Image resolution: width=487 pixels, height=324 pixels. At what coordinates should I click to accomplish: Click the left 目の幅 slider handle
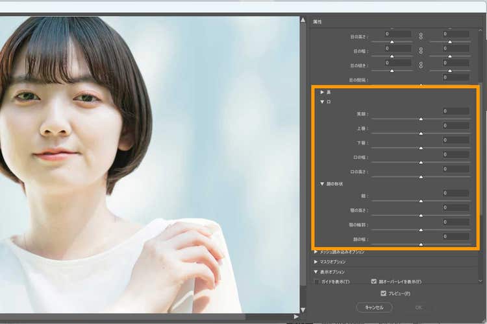click(392, 56)
